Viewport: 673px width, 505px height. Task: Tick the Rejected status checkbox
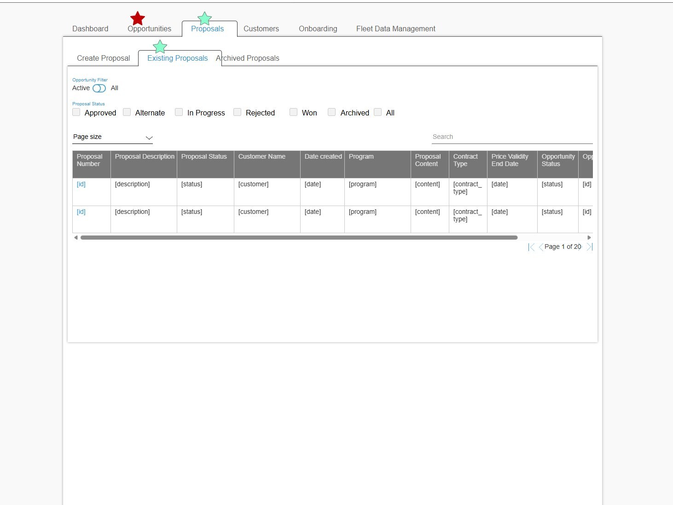(x=238, y=112)
